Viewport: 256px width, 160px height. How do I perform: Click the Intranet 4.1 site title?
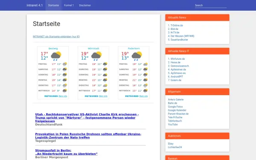(x=35, y=6)
